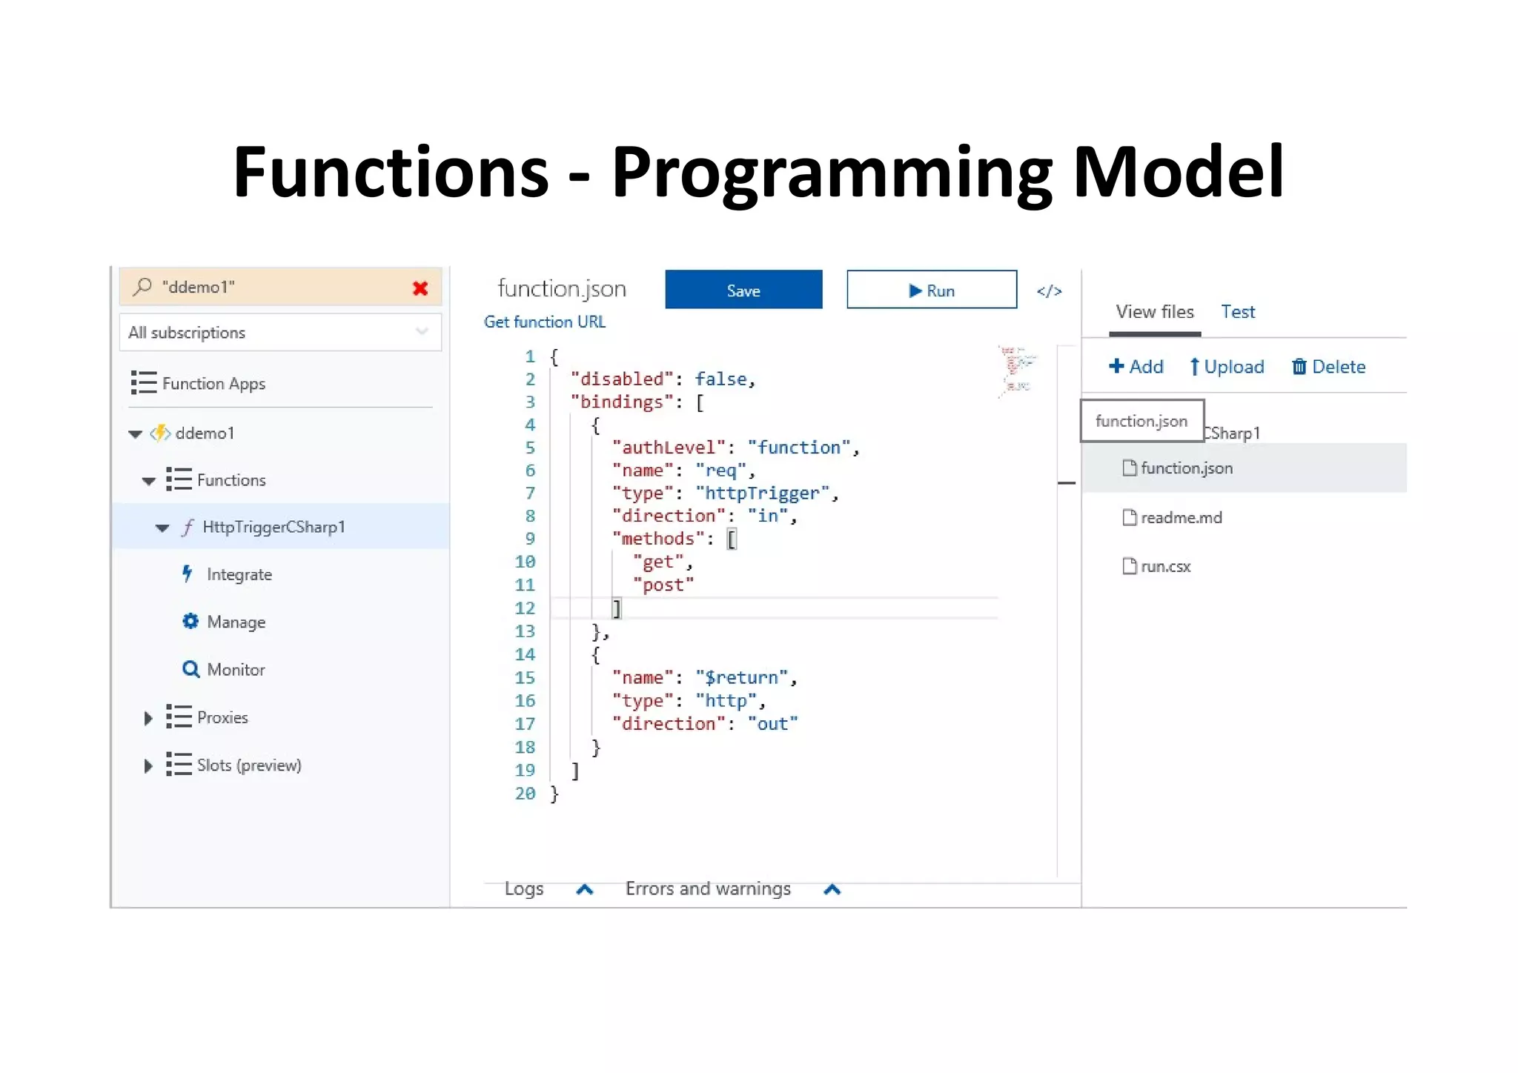This screenshot has width=1518, height=1073.
Task: Open Manage via the gear icon
Action: click(190, 621)
